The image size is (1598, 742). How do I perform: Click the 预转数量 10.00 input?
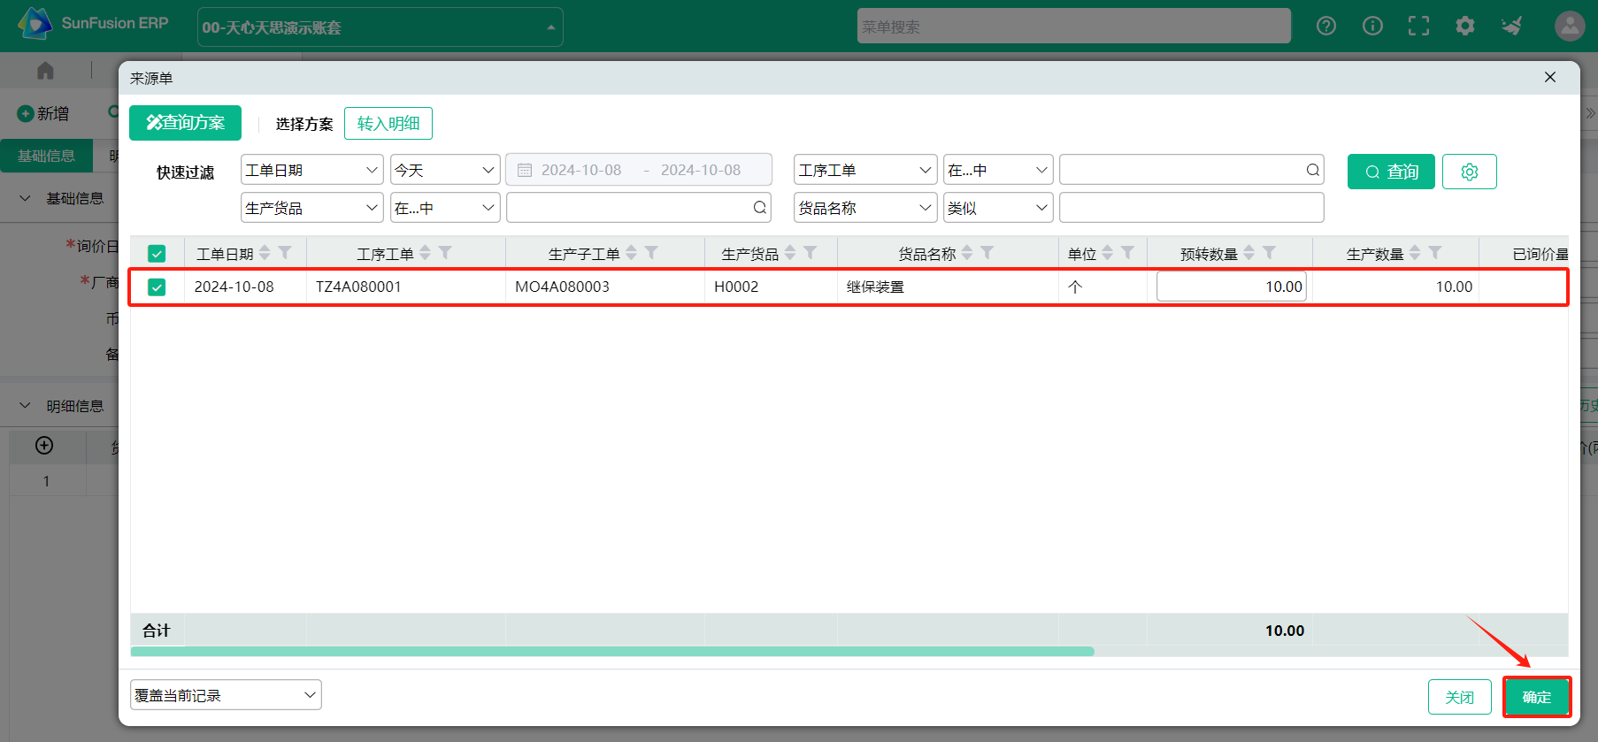(1232, 287)
